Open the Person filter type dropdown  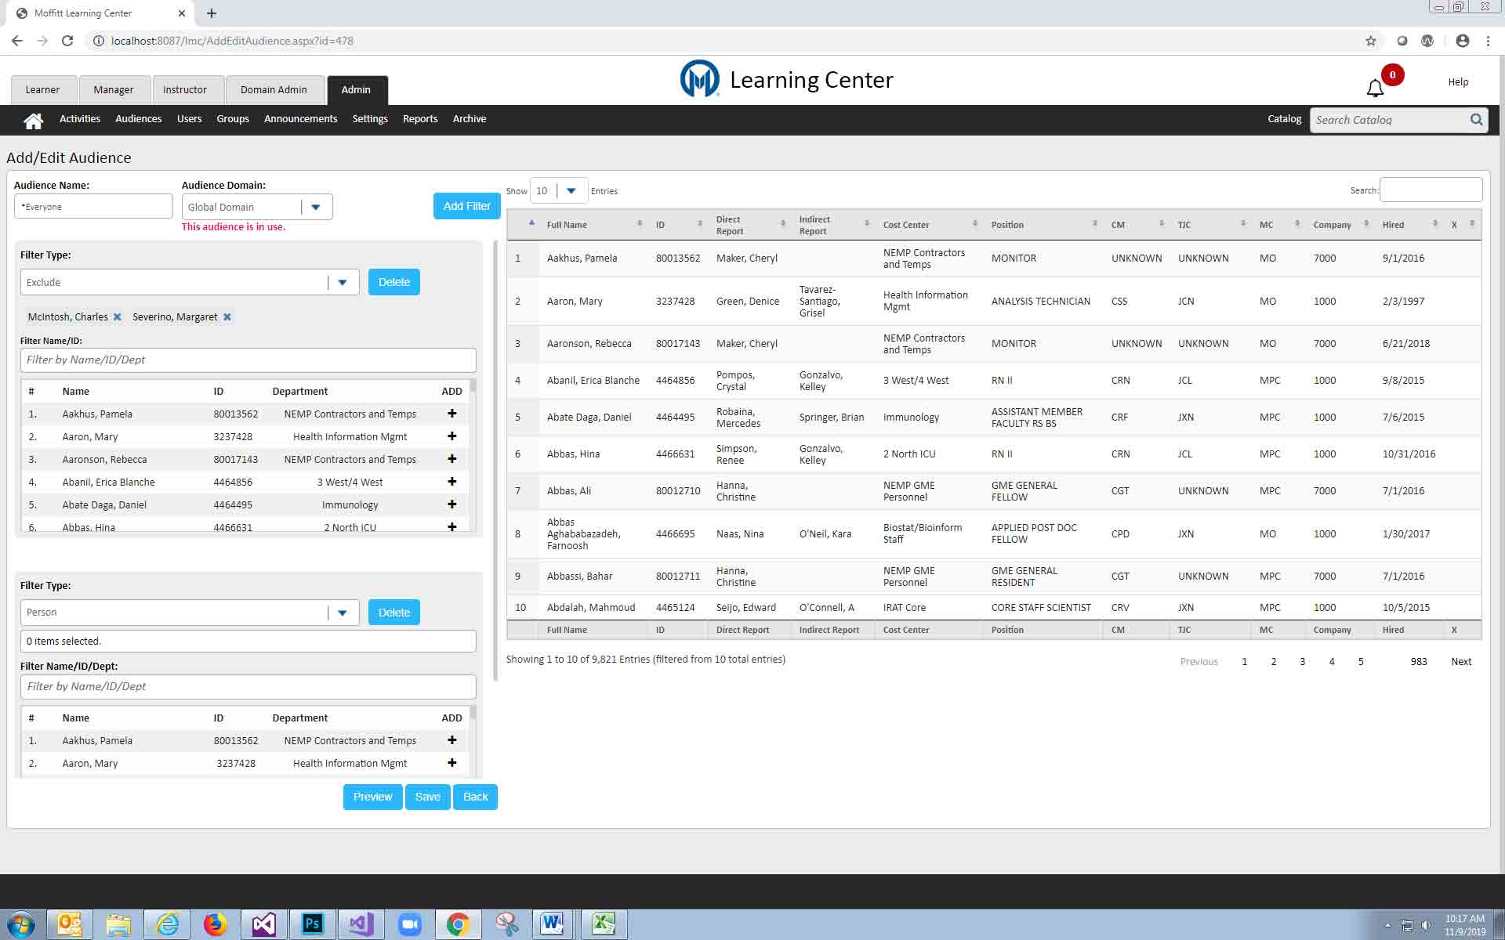(343, 613)
